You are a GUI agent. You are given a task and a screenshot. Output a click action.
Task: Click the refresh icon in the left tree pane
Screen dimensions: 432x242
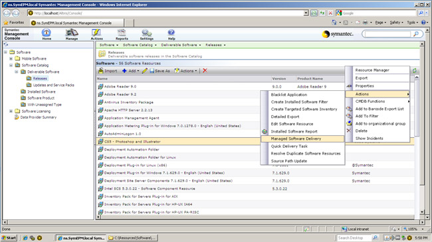(x=6, y=44)
